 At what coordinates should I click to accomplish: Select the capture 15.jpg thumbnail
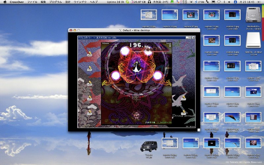coord(212,117)
